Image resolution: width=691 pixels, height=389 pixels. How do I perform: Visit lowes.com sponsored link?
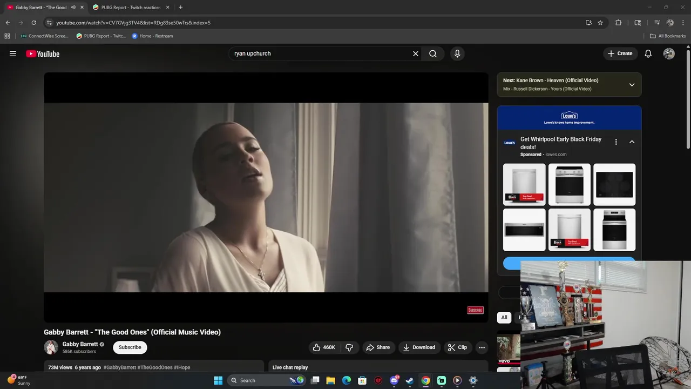point(556,155)
